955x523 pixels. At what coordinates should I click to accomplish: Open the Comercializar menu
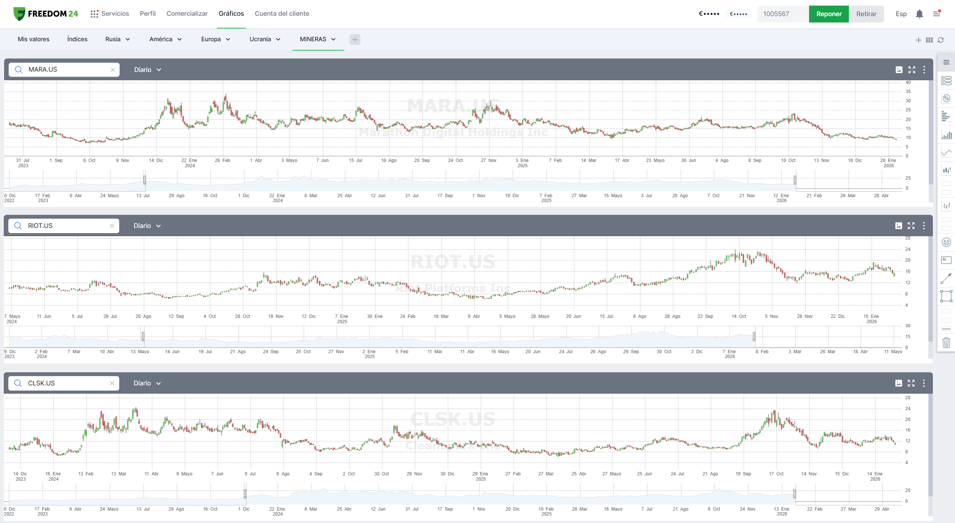coord(187,14)
